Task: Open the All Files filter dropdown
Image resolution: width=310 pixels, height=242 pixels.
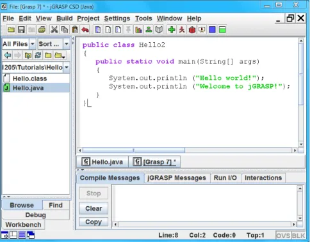Action: tap(33, 44)
